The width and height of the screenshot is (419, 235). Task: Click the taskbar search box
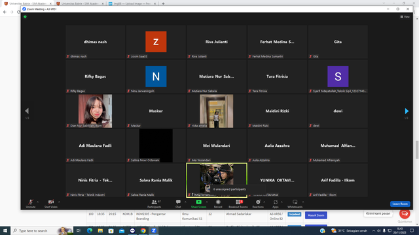click(x=42, y=230)
